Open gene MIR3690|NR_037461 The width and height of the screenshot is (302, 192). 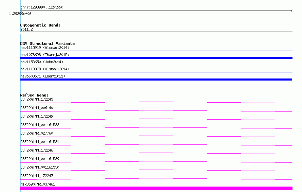tap(38, 184)
